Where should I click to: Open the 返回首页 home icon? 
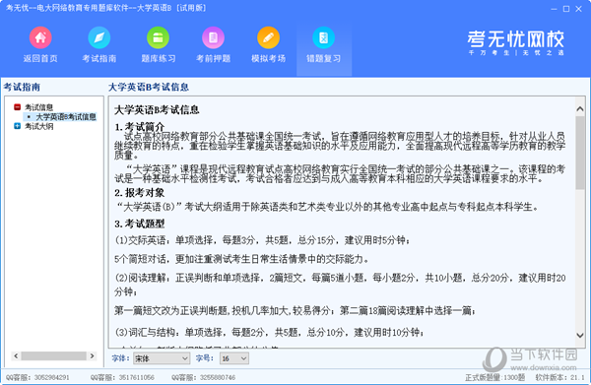coord(40,37)
